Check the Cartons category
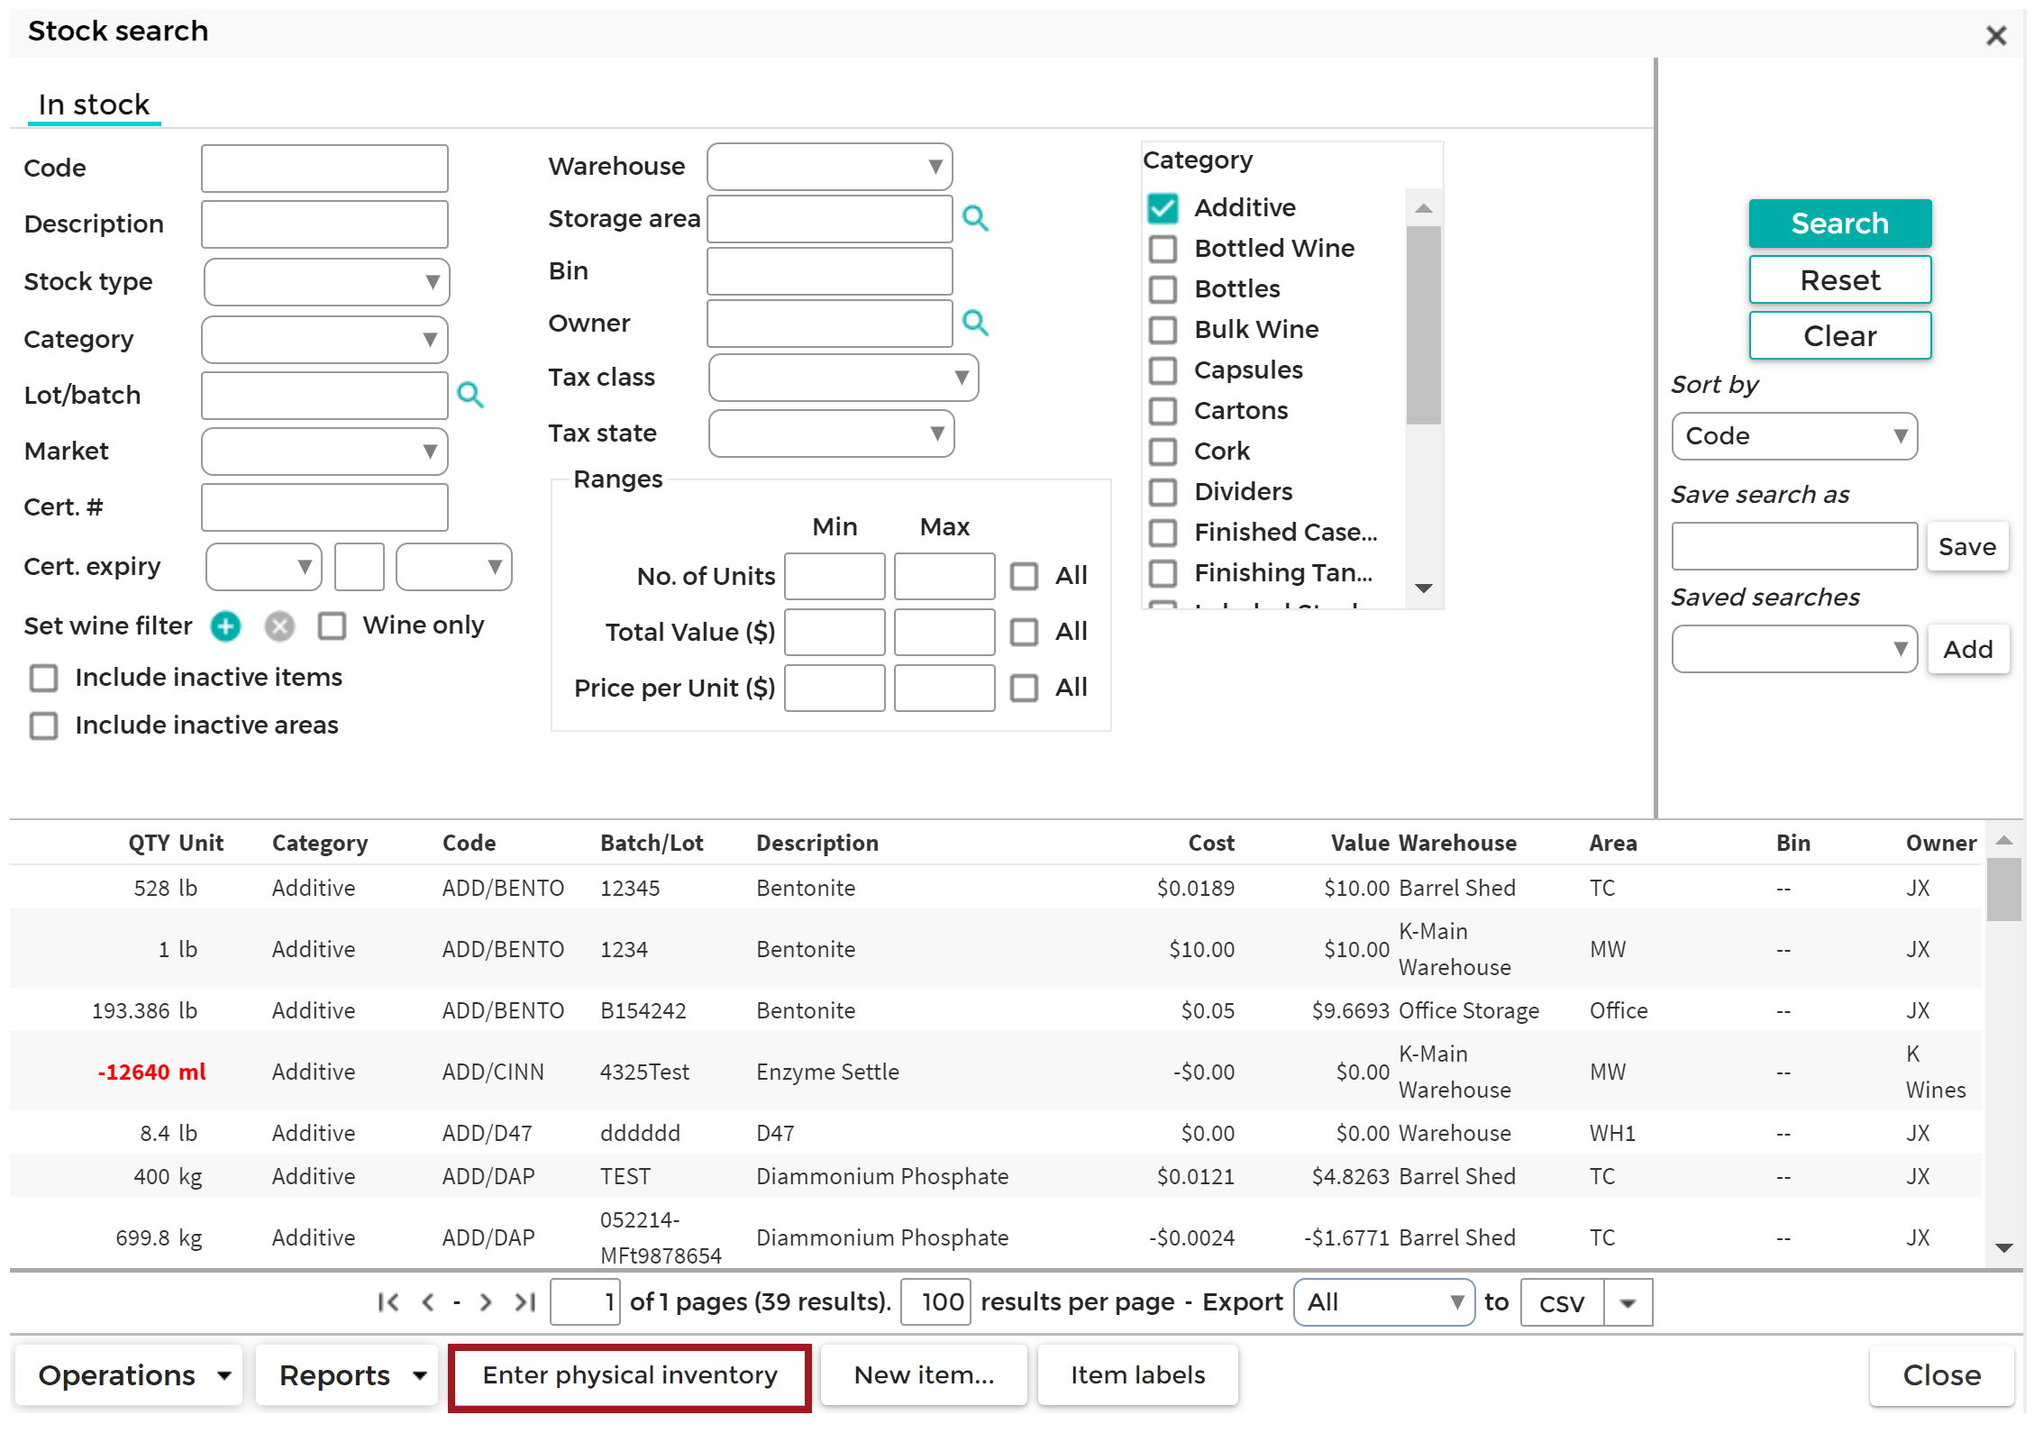Image resolution: width=2043 pixels, height=1433 pixels. click(x=1163, y=411)
